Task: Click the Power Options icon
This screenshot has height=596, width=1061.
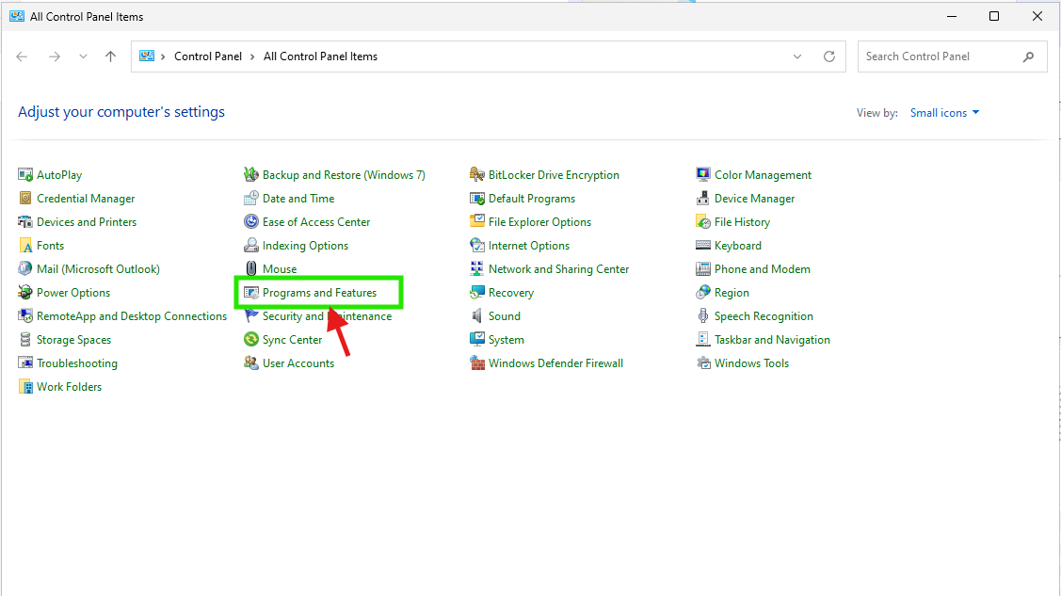Action: [25, 293]
